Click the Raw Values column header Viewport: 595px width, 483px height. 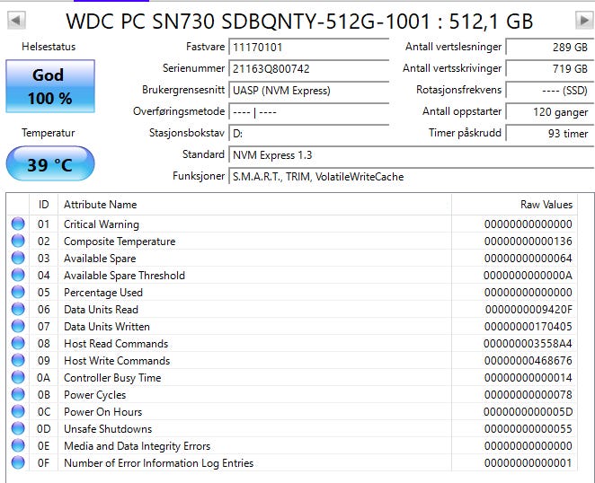coord(514,205)
